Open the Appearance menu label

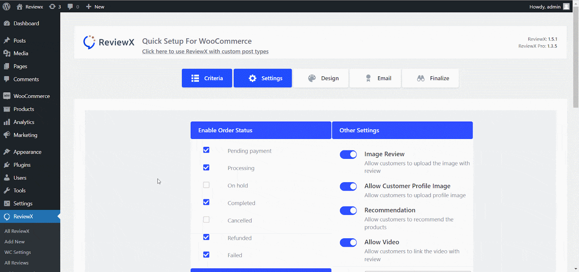point(28,152)
